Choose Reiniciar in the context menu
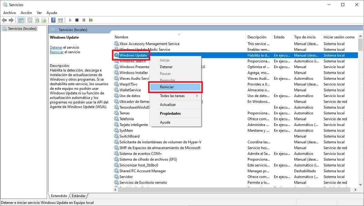This screenshot has width=364, height=206. point(175,87)
